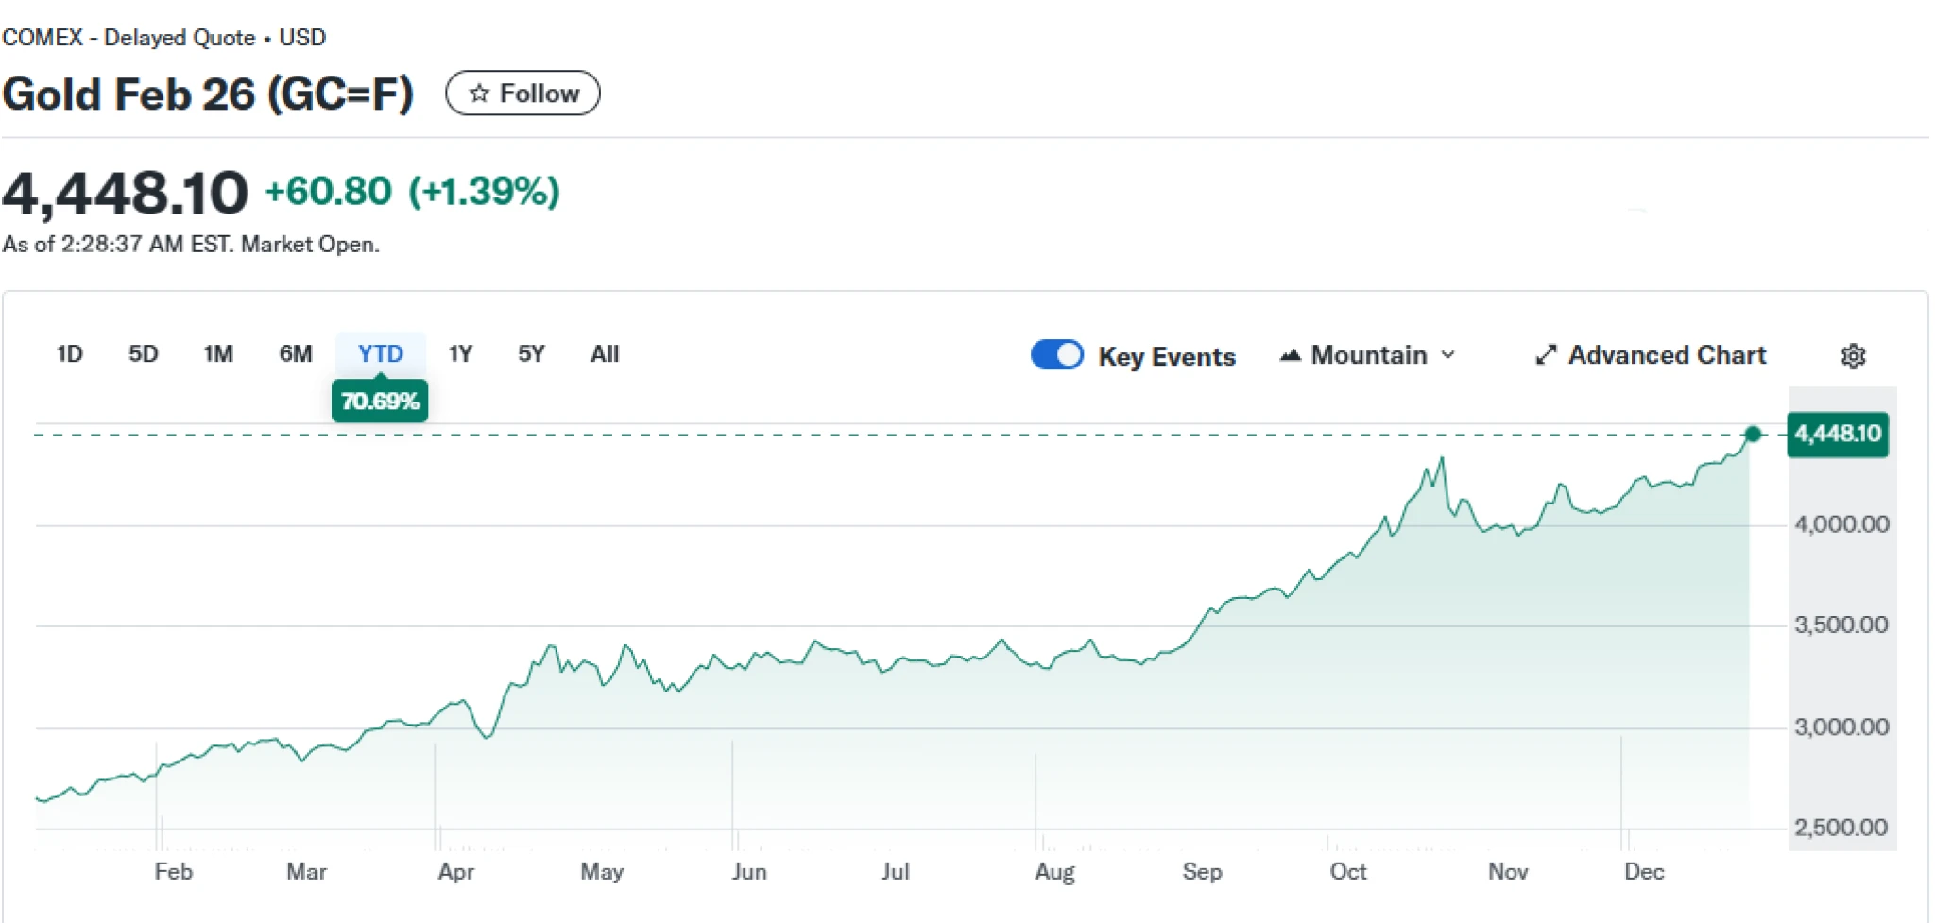Expand the Mountain chart style dropdown chevron
Screen dimensions: 1935x923
click(1448, 355)
